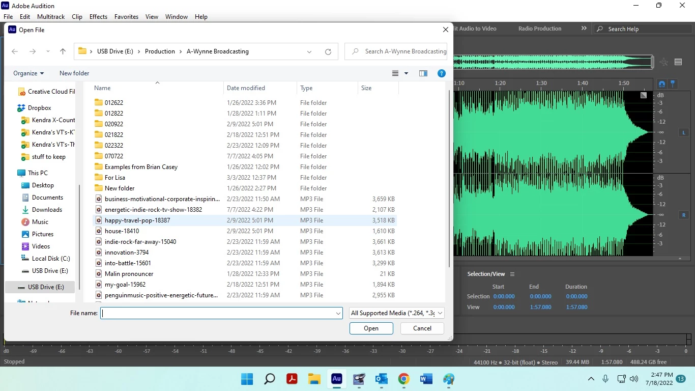Select This PC in navigation pane
695x391 pixels.
coord(38,173)
